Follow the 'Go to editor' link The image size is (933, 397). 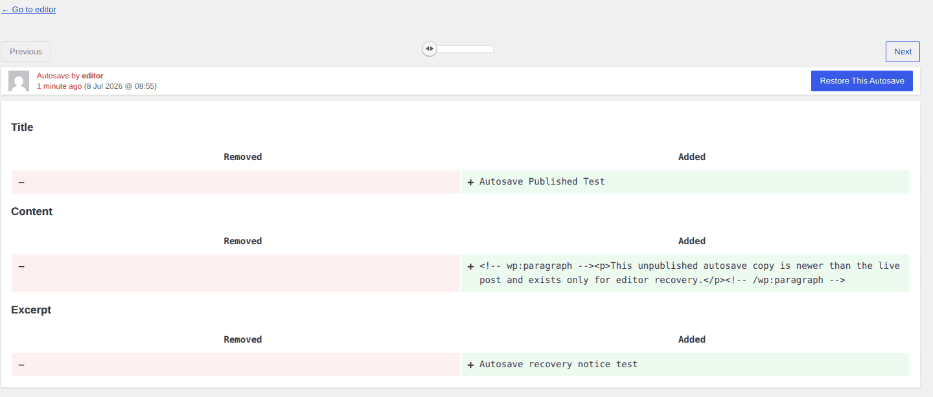click(x=29, y=10)
